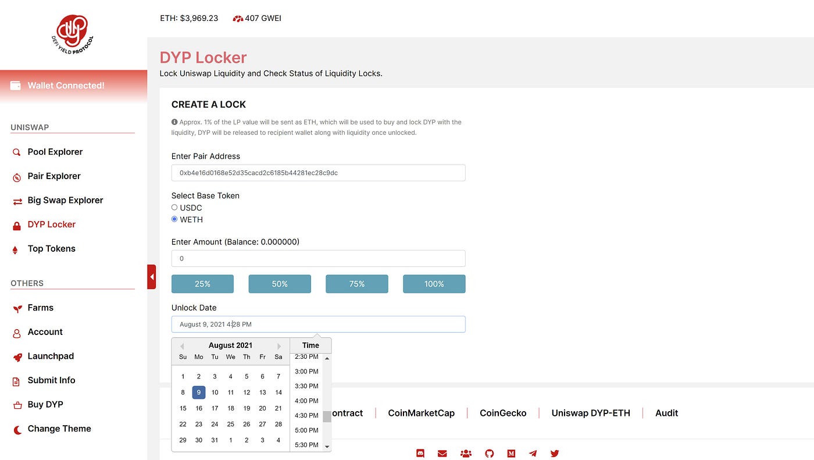The width and height of the screenshot is (814, 460).
Task: Open Pair Explorer in sidebar
Action: coord(54,176)
